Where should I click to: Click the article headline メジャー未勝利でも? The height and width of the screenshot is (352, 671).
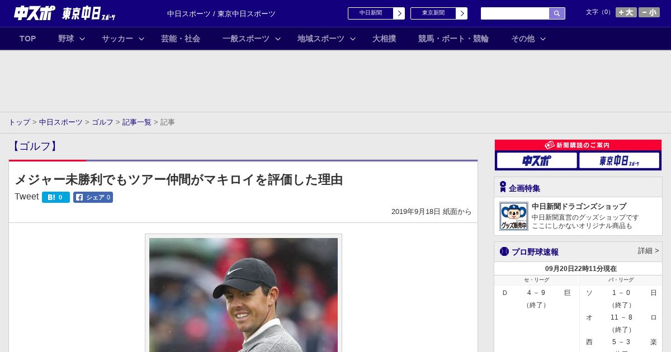coord(178,179)
